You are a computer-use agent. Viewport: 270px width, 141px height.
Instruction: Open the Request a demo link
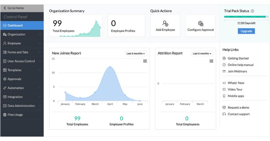point(238,107)
